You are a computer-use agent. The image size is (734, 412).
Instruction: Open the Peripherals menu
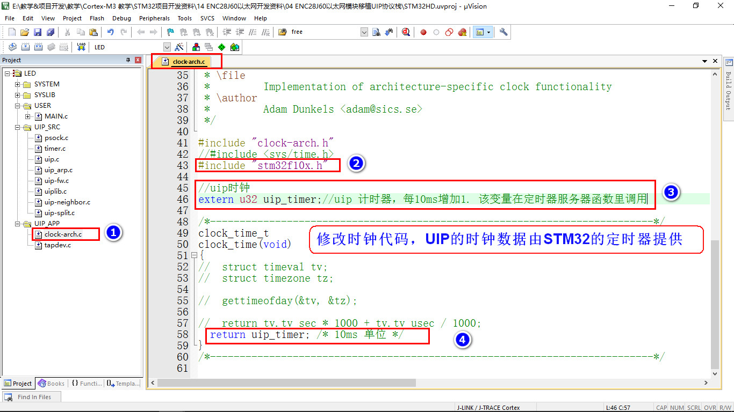154,18
